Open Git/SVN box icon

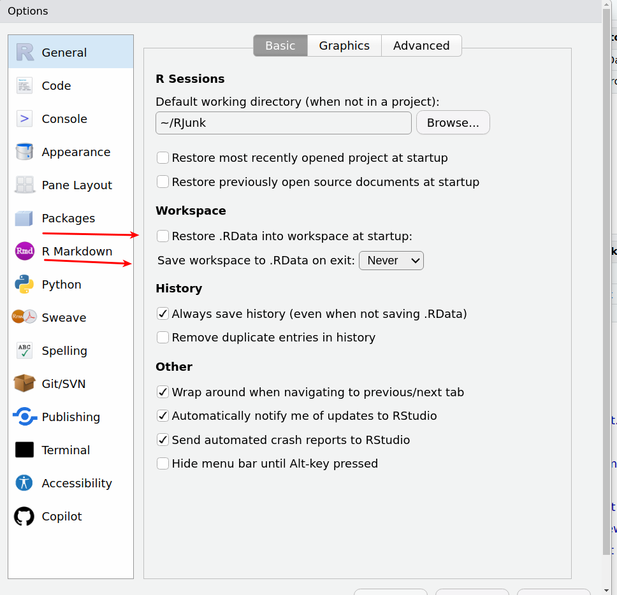(x=25, y=384)
